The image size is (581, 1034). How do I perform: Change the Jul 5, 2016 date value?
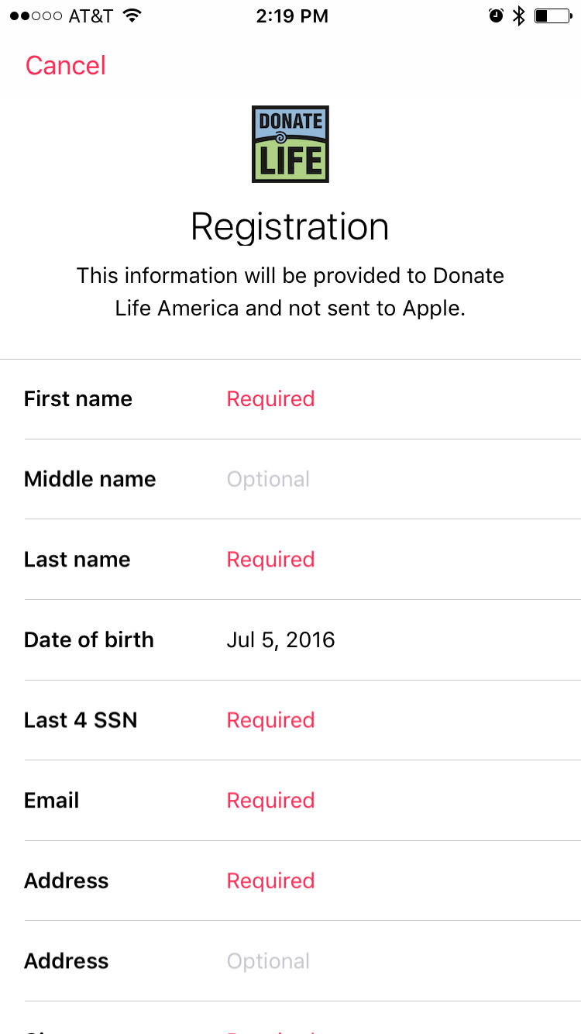tap(280, 640)
